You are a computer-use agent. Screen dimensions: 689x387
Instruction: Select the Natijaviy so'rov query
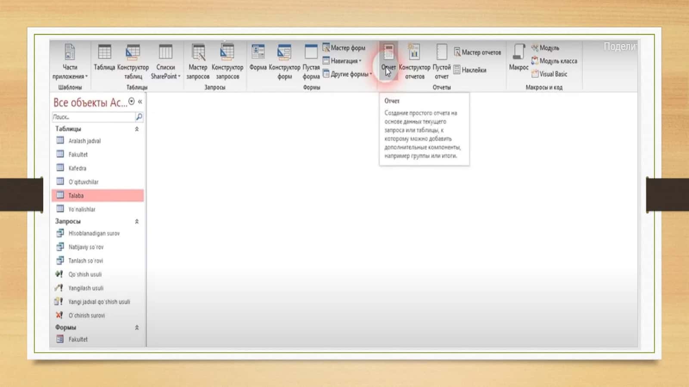86,247
